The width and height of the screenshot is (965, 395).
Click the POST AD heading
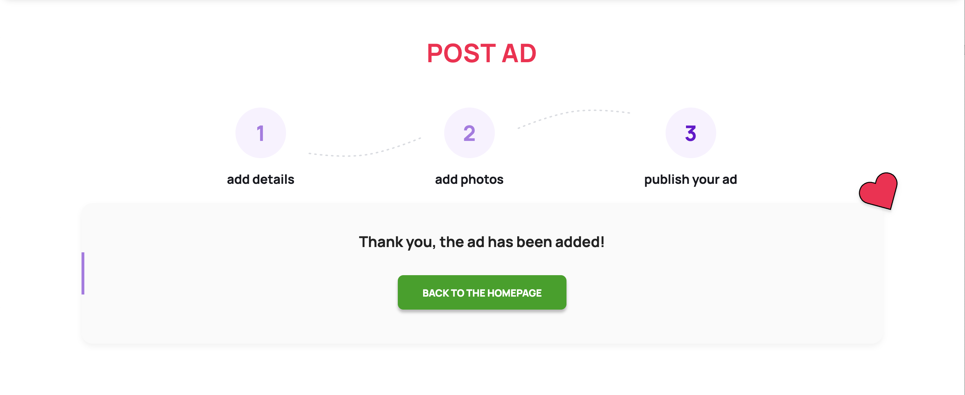tap(482, 53)
